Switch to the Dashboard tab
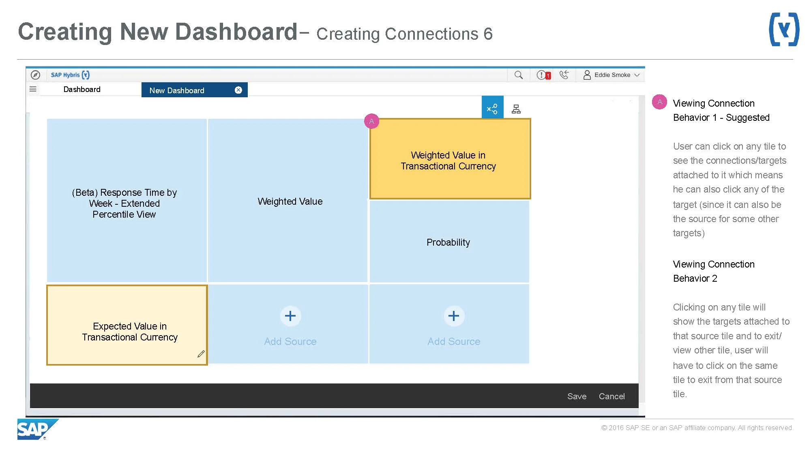The height and width of the screenshot is (456, 811). 82,89
